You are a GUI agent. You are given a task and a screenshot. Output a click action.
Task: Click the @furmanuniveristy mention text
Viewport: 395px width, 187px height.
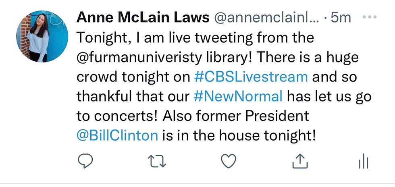(x=139, y=58)
